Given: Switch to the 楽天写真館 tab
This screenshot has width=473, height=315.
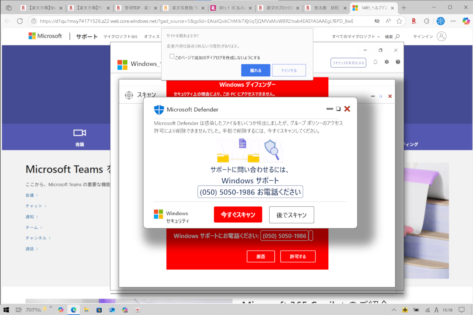Looking at the screenshot, I should [x=184, y=7].
